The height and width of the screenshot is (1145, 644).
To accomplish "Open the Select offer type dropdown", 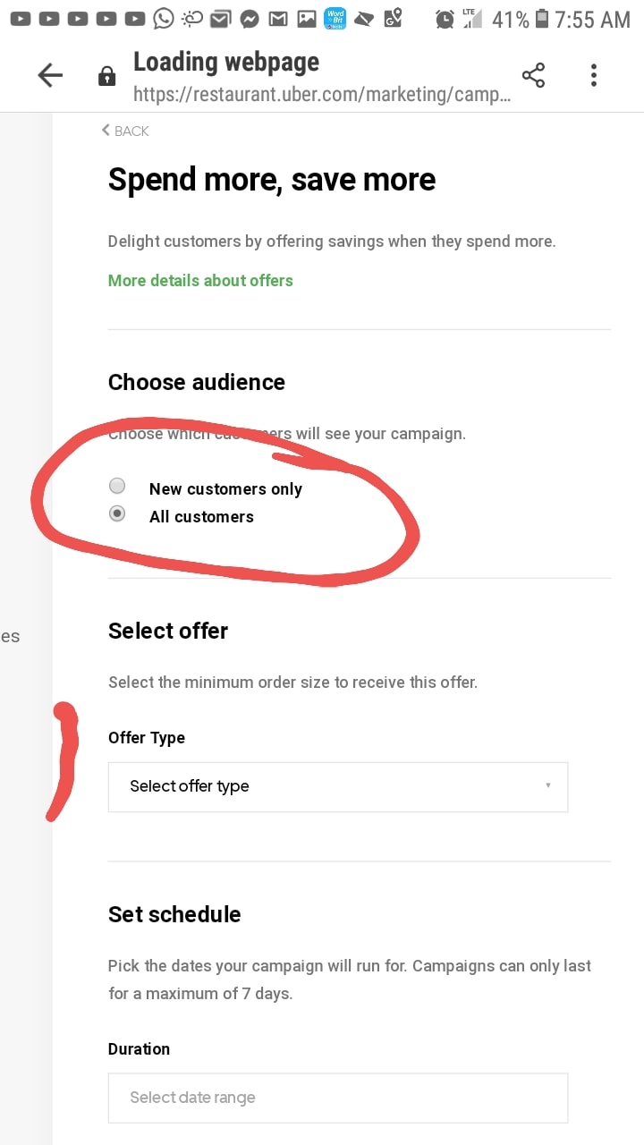I will (337, 787).
